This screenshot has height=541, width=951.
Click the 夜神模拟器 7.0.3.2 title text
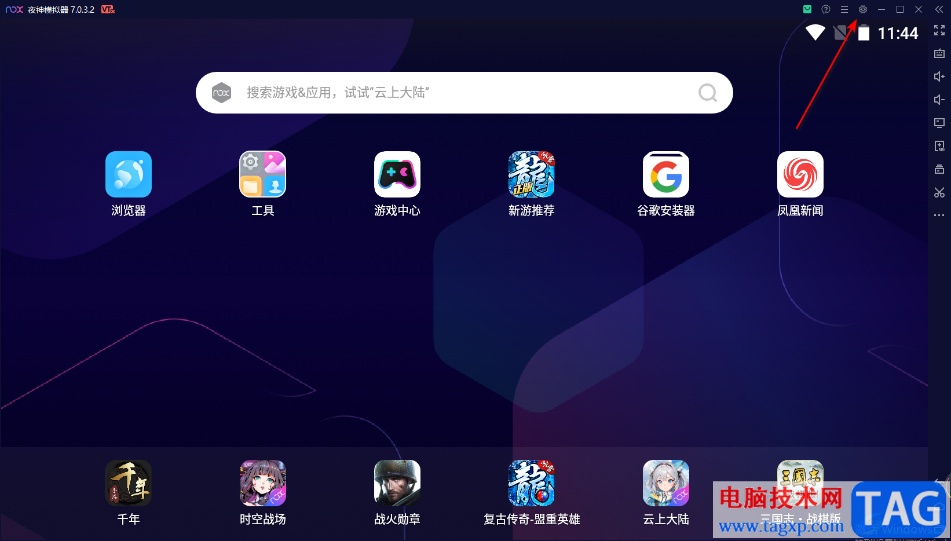[x=61, y=10]
